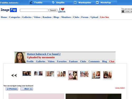
Task: Click the Next button
Action: point(27,89)
